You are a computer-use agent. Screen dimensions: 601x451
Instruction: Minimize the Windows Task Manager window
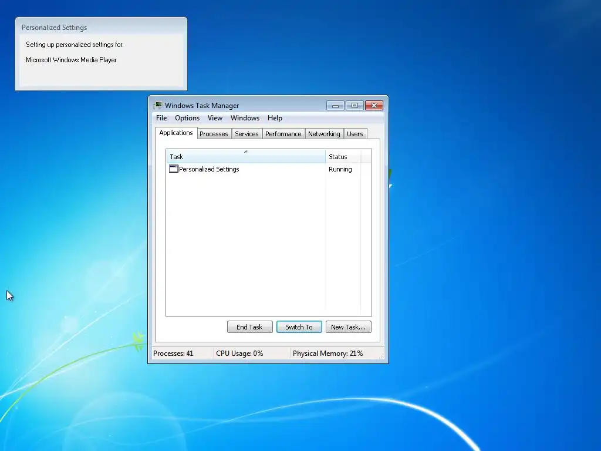tap(335, 106)
